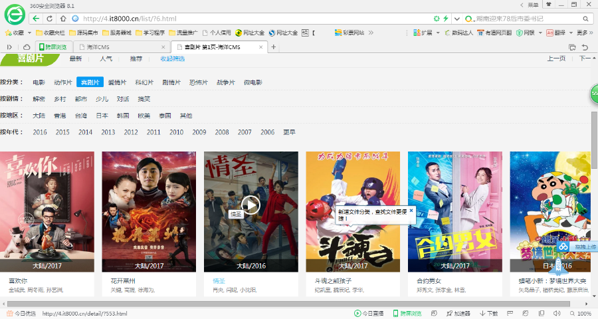Open the 收藏夹栏 bookmark folder
598x319 pixels.
(50, 33)
